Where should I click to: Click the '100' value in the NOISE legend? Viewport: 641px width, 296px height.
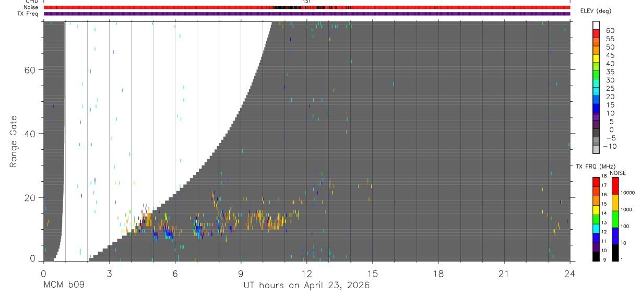(625, 227)
